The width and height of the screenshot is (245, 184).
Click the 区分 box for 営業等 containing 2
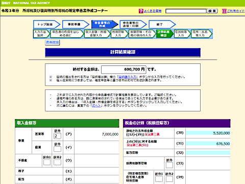(x=57, y=136)
